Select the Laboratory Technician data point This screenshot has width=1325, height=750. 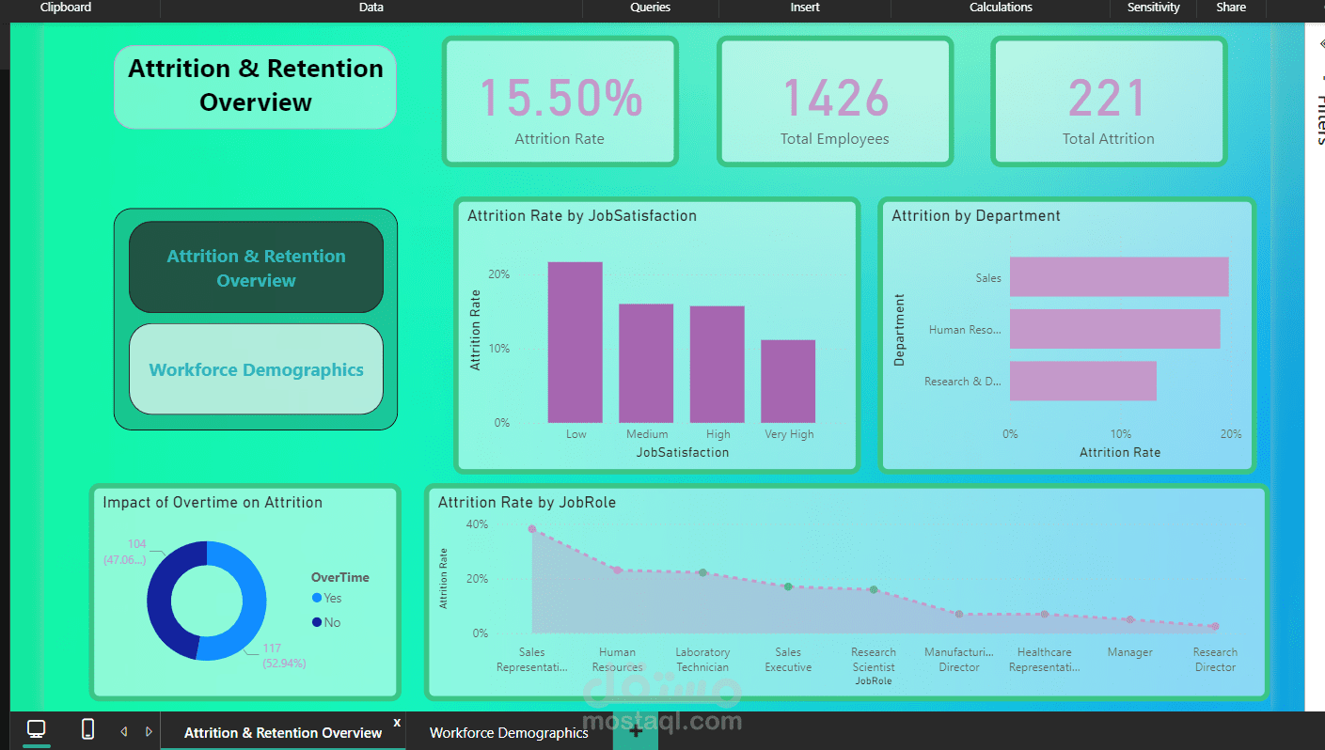pos(702,572)
